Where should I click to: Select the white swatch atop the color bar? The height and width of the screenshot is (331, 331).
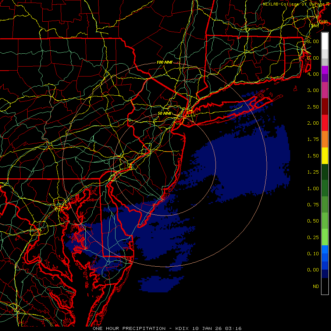click(x=325, y=41)
